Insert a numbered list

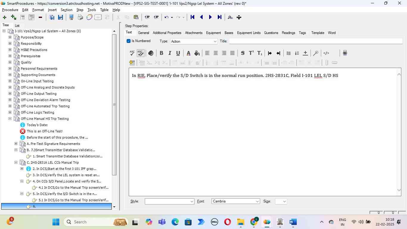point(297,53)
